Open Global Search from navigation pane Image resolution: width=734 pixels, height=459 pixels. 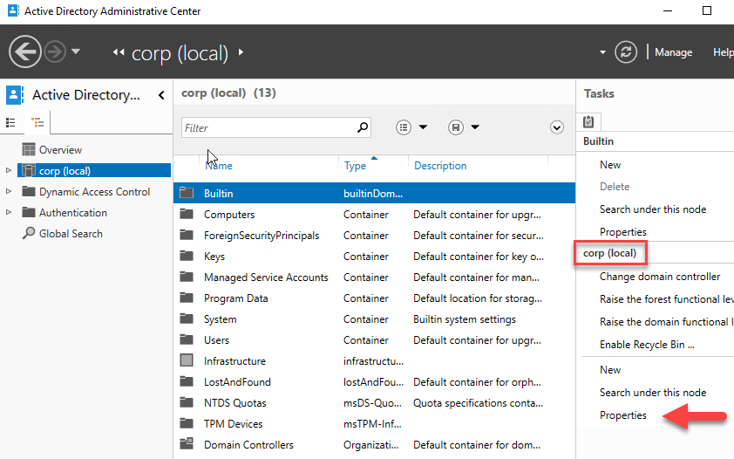[x=70, y=234]
